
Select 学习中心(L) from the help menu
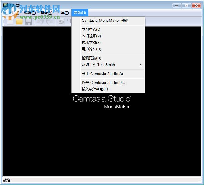[108, 29]
